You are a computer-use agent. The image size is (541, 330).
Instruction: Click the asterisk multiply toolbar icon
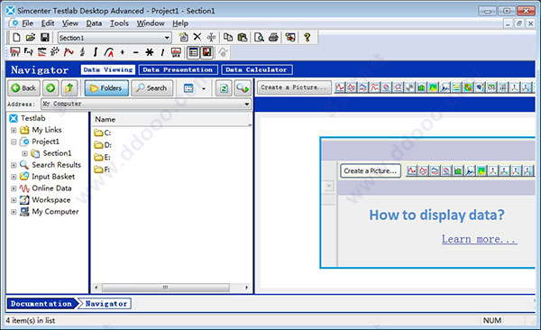click(149, 52)
